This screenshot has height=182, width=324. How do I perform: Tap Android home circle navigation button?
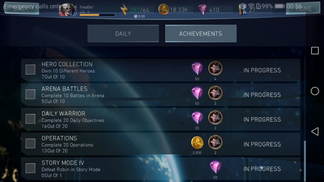(x=315, y=91)
